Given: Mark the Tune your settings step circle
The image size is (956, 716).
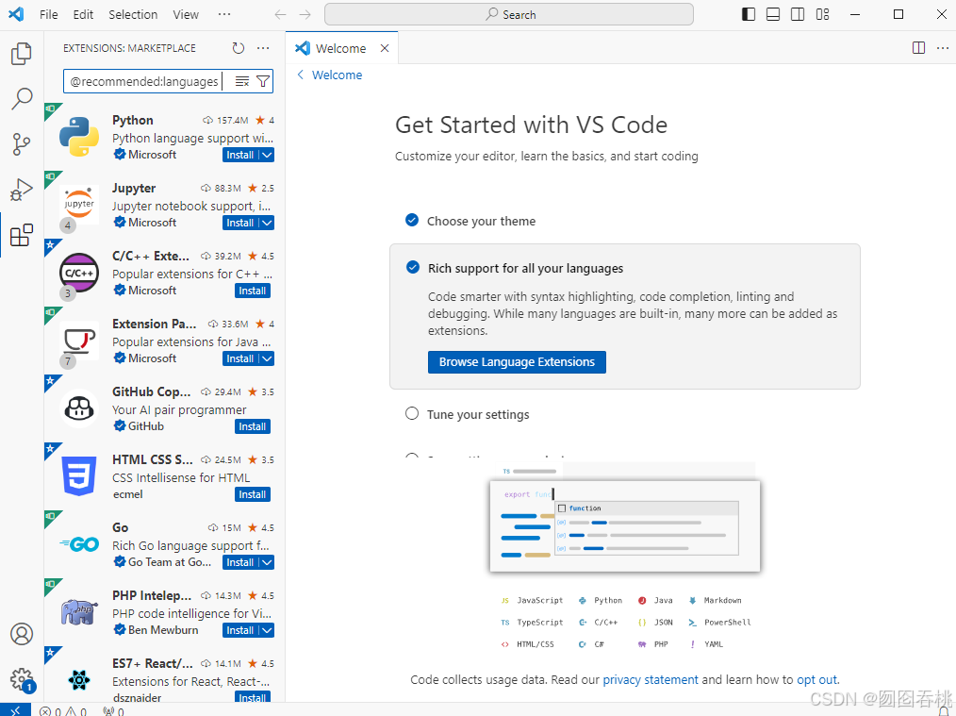Looking at the screenshot, I should [x=412, y=413].
